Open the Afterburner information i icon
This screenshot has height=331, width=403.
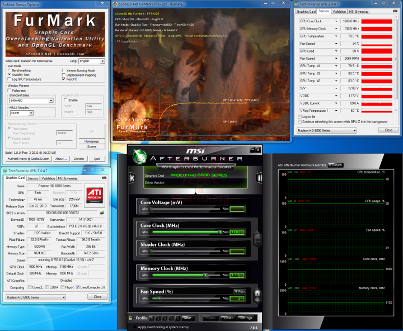coord(259,178)
